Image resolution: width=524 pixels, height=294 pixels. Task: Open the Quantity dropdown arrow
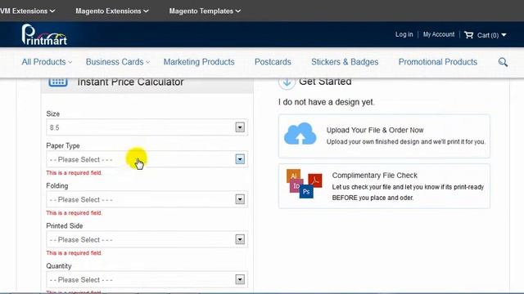point(240,279)
